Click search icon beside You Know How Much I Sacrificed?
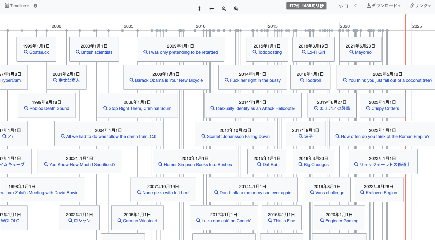Image resolution: width=435 pixels, height=240 pixels. (46, 164)
